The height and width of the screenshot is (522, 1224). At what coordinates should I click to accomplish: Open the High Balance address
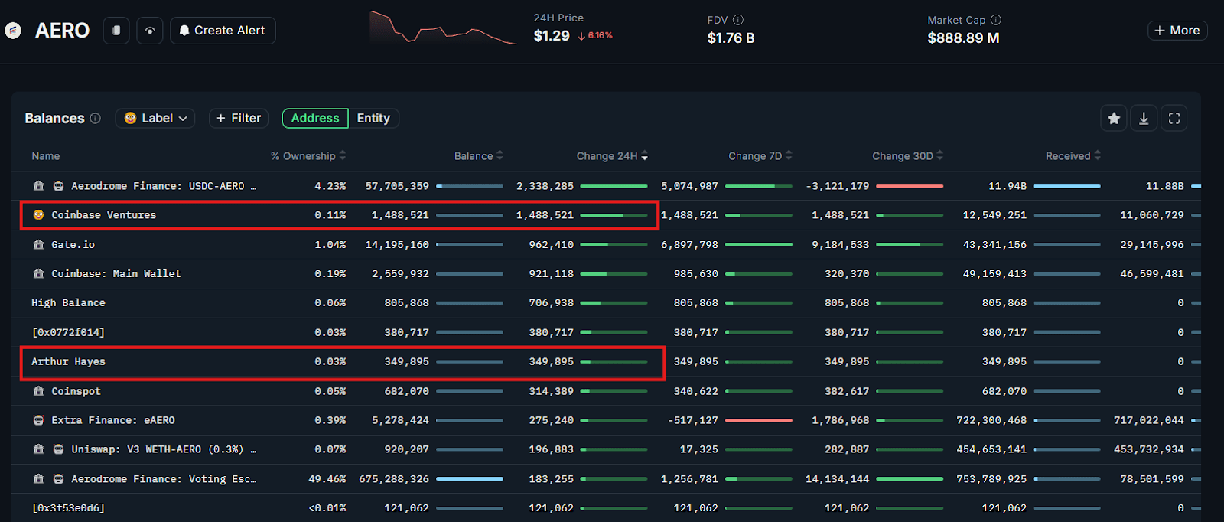pos(68,303)
